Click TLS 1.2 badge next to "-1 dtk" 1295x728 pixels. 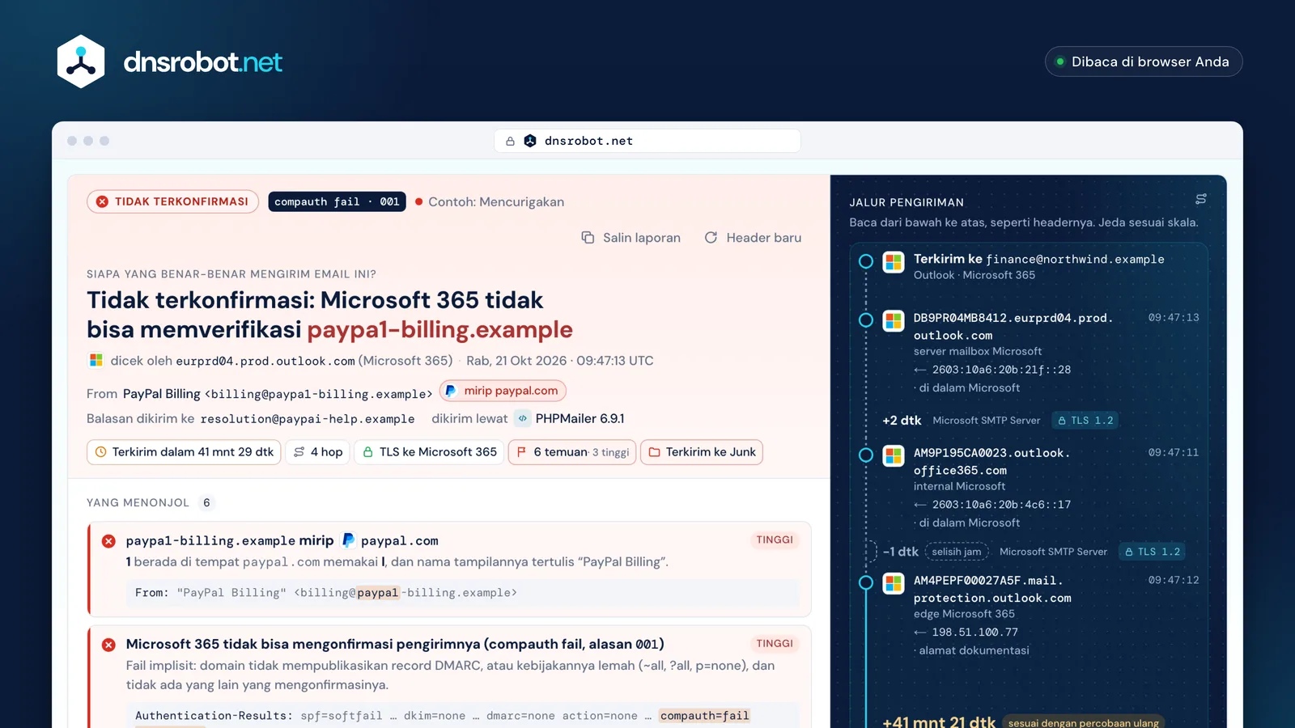pyautogui.click(x=1153, y=552)
